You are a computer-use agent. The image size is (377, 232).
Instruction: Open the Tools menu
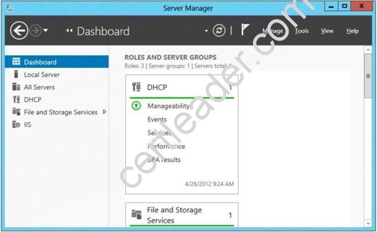point(301,31)
